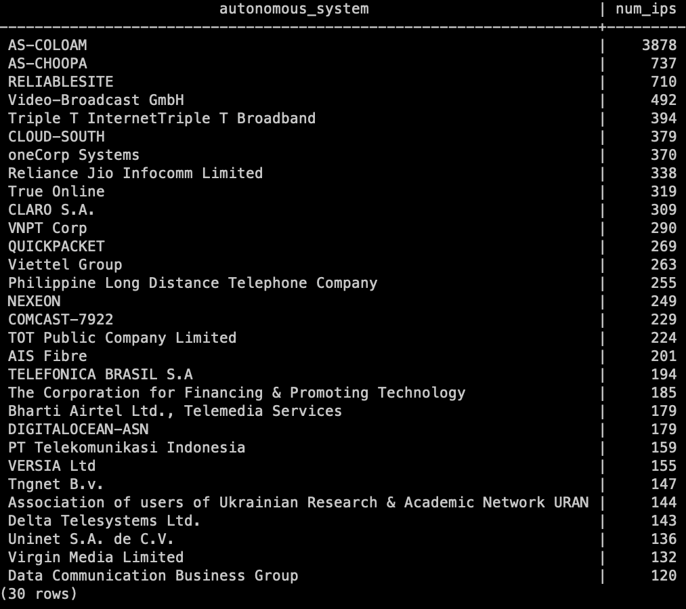Screen dimensions: 686x609
Task: Click the RELIABLESITE entry
Action: pyautogui.click(x=60, y=82)
